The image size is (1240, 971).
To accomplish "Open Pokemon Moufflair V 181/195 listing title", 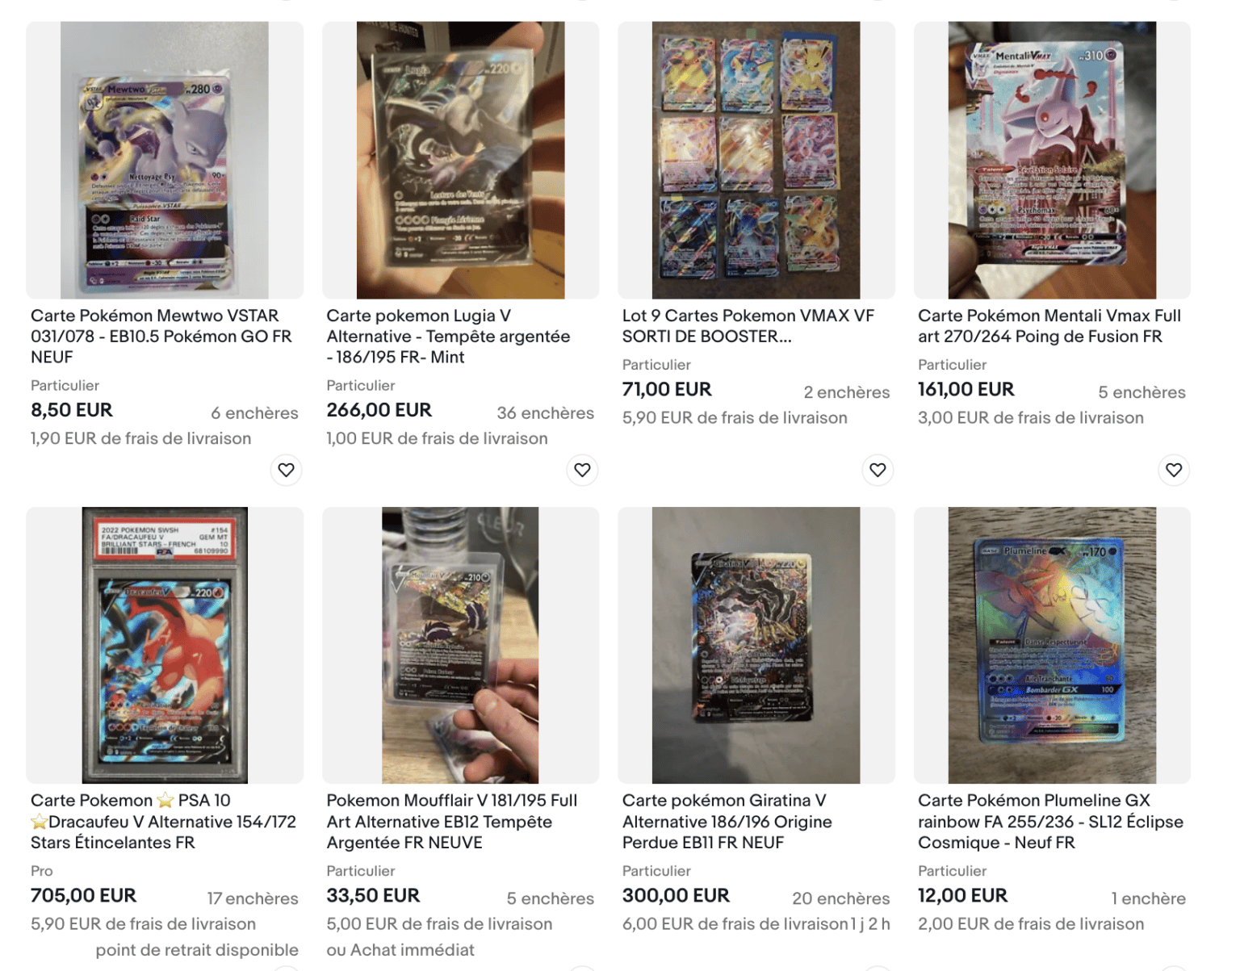I will 452,822.
